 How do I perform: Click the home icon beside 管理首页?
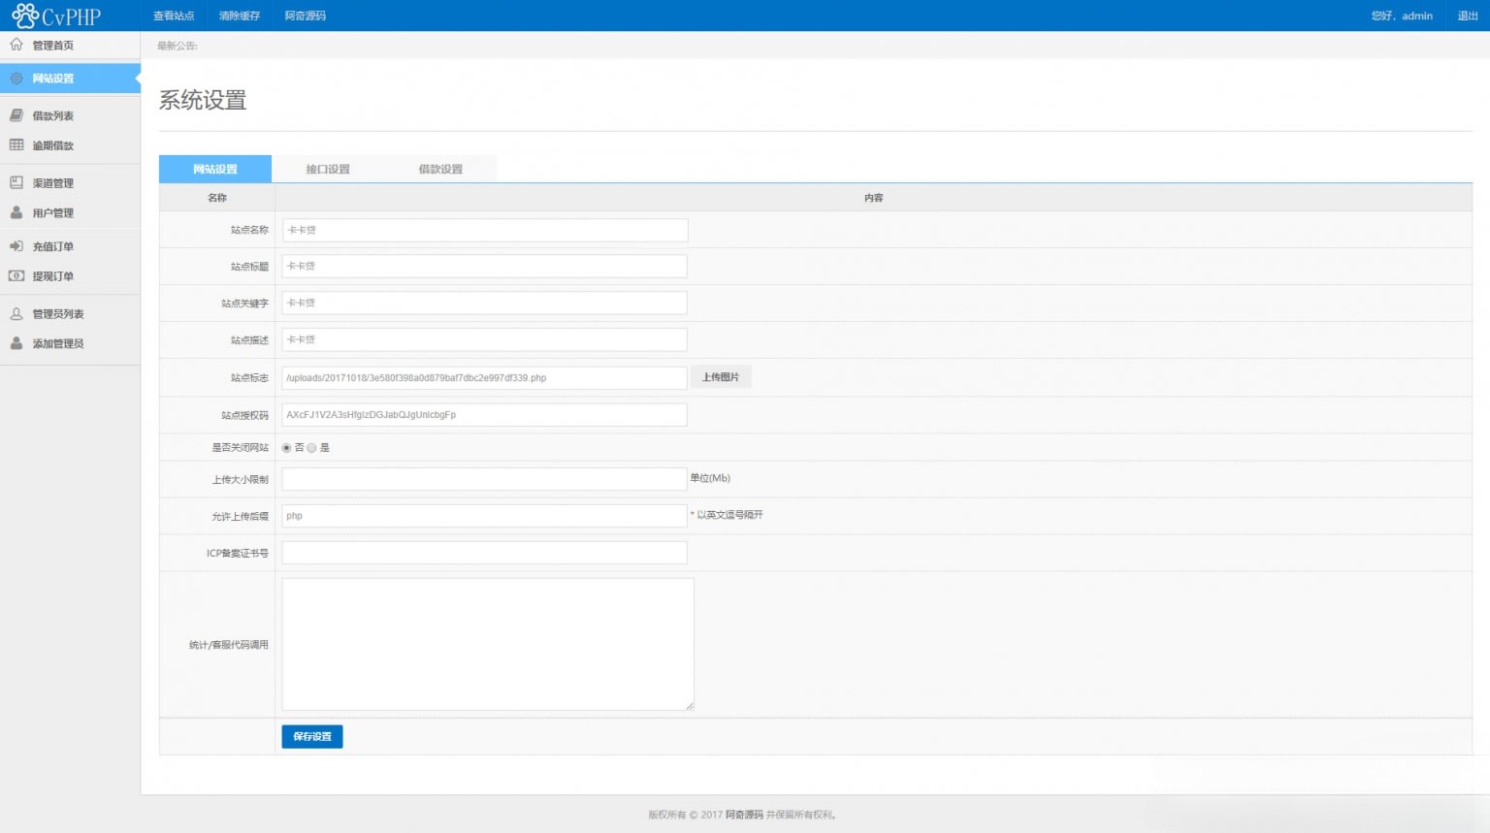(16, 45)
